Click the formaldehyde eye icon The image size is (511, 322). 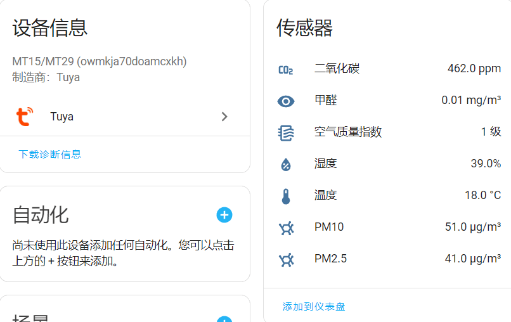coord(286,101)
